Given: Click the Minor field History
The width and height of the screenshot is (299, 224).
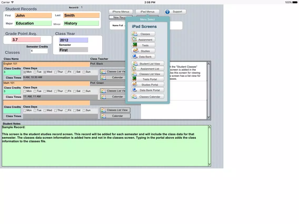Looking at the screenshot, I should click(81, 23).
